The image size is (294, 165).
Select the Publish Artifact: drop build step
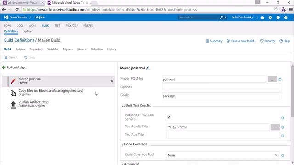point(58,104)
